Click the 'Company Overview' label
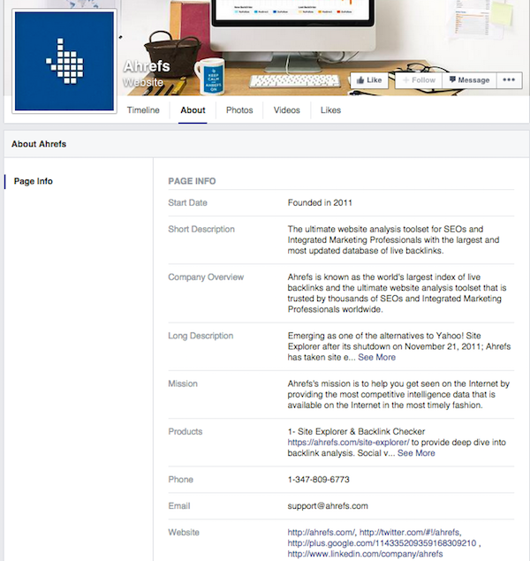Viewport: 530px width, 561px height. [x=206, y=277]
